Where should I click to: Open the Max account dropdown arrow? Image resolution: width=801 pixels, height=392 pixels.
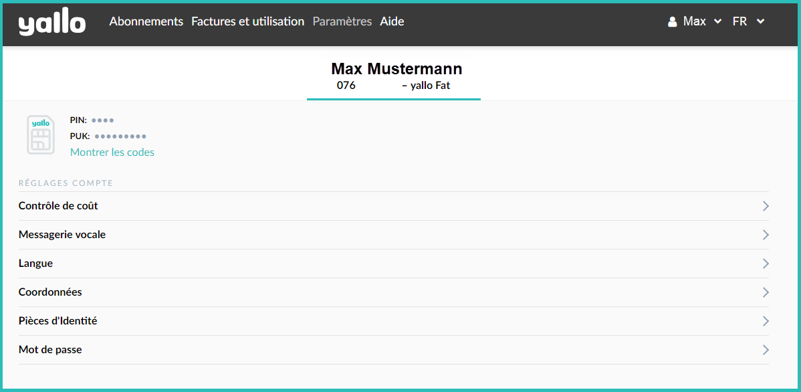(718, 21)
